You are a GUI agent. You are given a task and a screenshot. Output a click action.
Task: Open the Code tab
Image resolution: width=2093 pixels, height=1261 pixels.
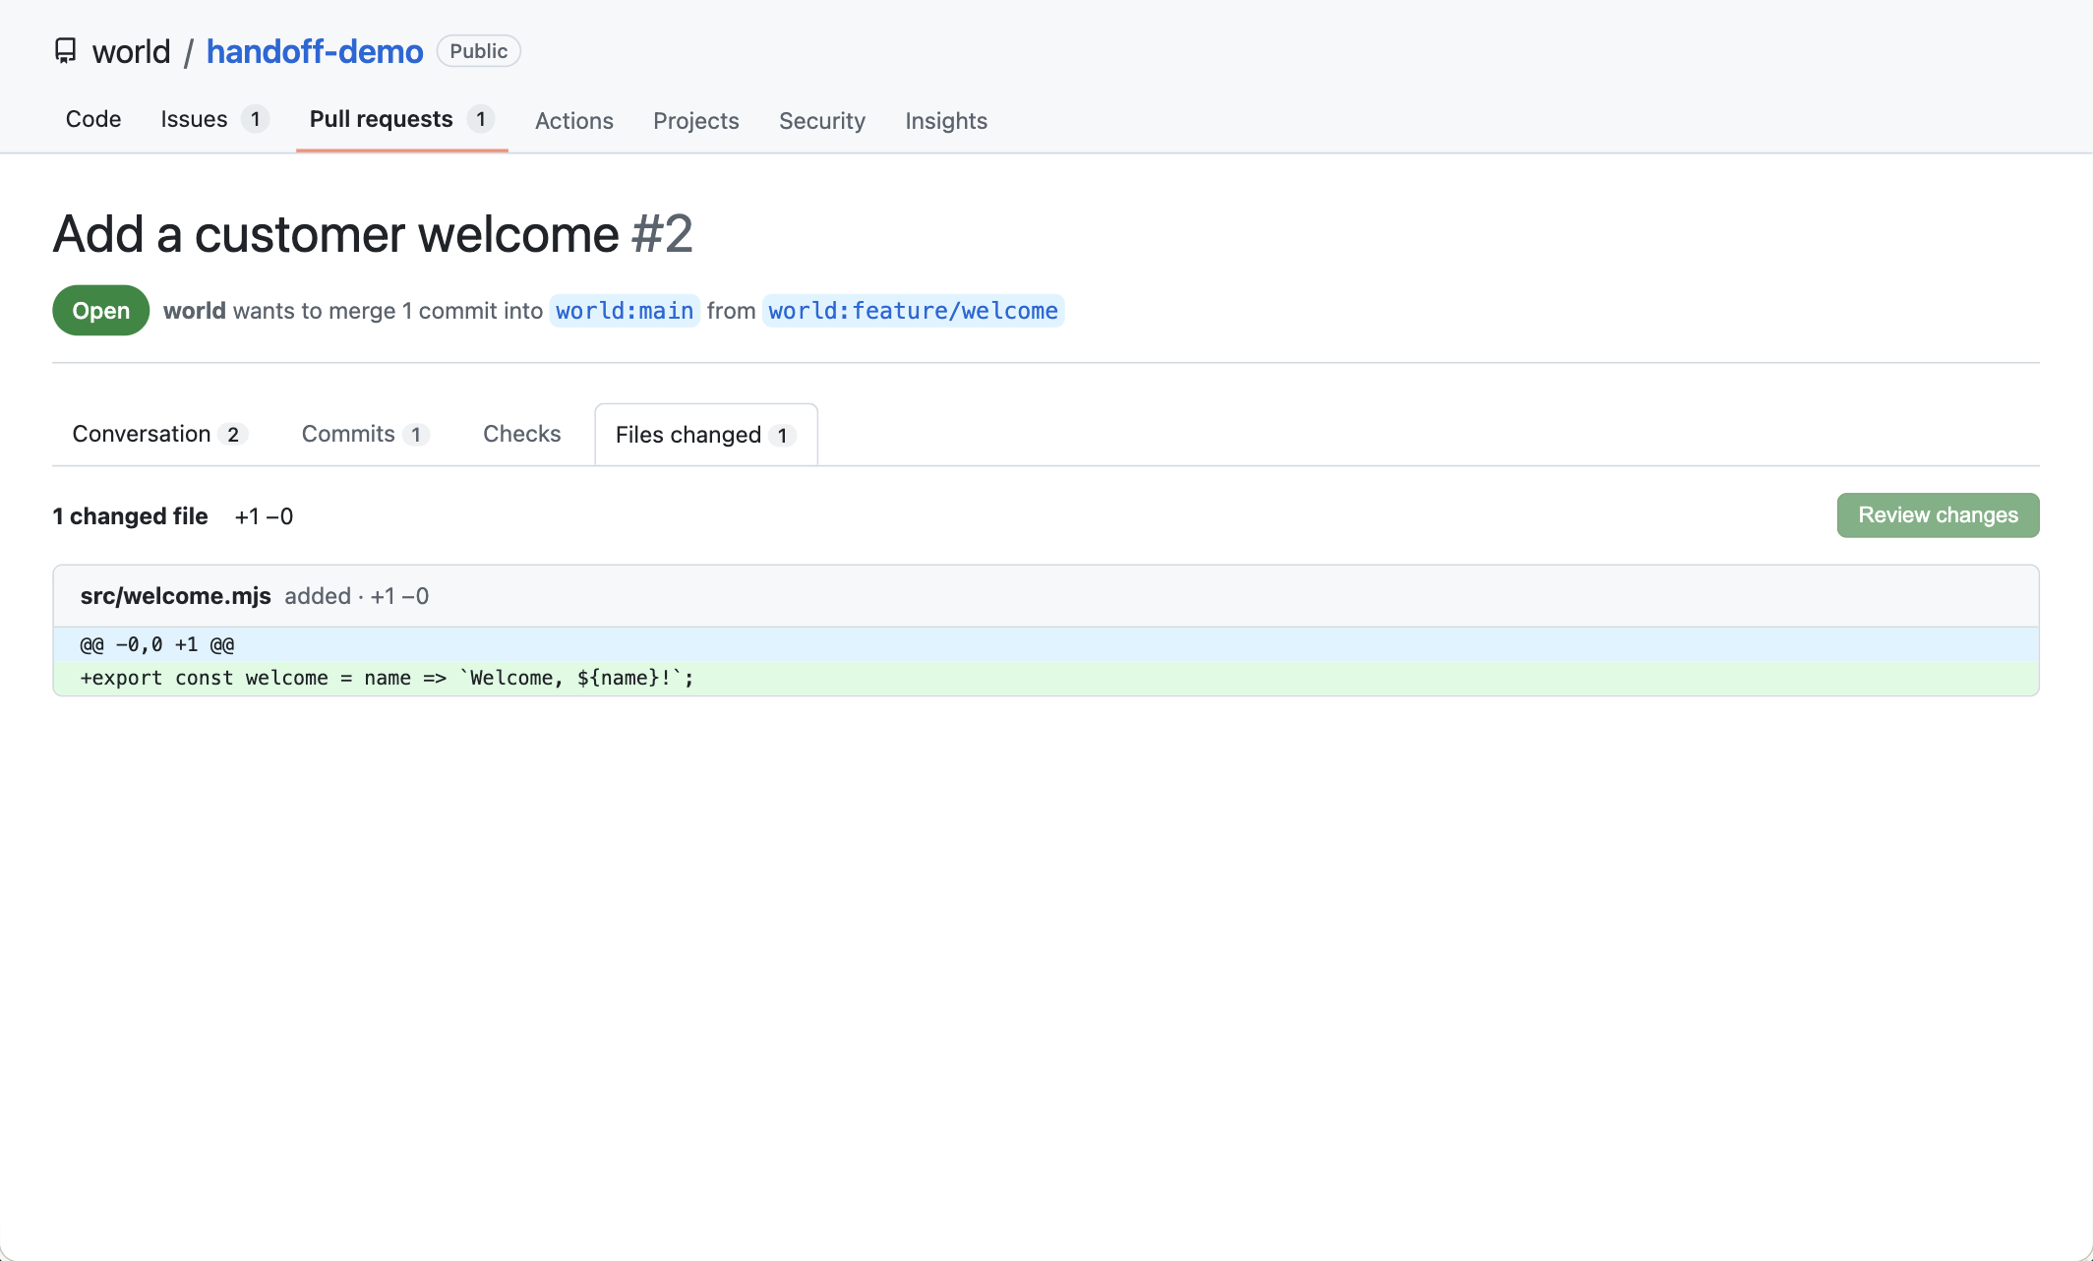[93, 119]
